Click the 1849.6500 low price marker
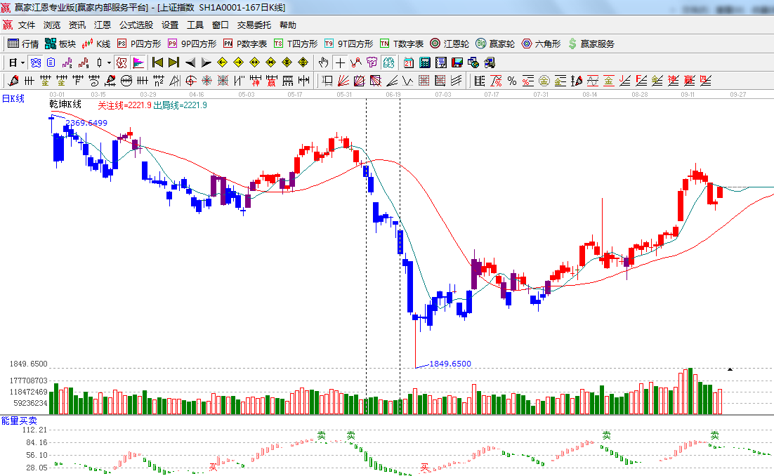This screenshot has width=774, height=476. (450, 364)
